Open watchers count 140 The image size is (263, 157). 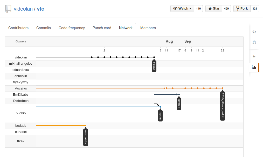198,9
